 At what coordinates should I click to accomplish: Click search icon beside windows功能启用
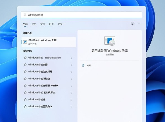[25, 65]
